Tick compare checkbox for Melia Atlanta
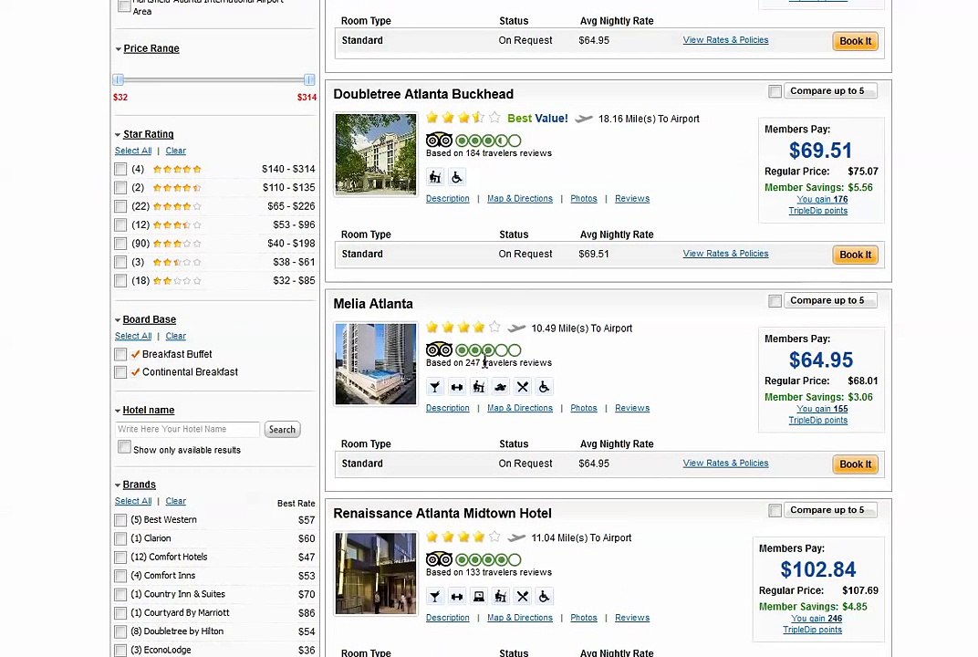 click(x=775, y=301)
